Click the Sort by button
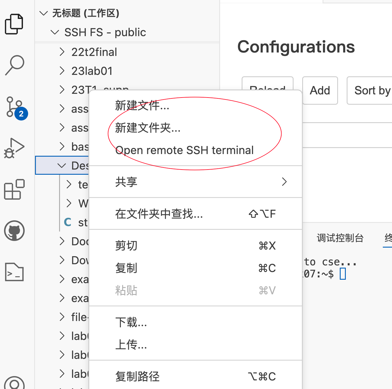Viewport: 392px width, 389px height. 370,91
